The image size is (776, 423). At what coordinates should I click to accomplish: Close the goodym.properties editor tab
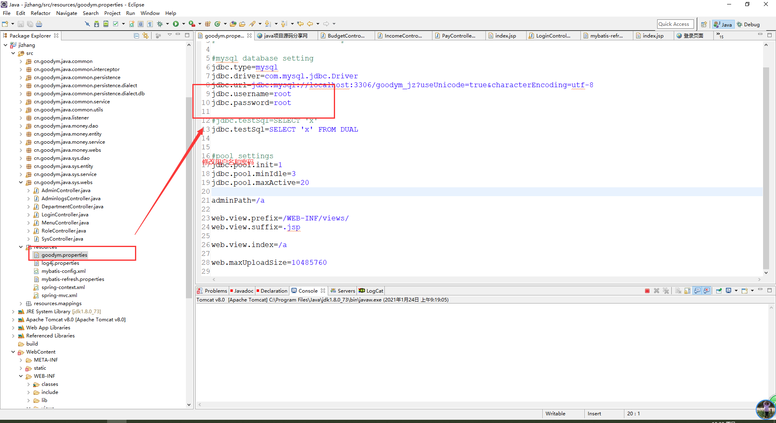249,36
